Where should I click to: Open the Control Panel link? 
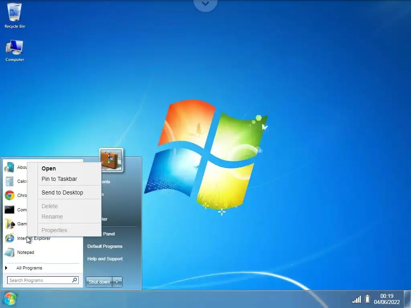[108, 234]
